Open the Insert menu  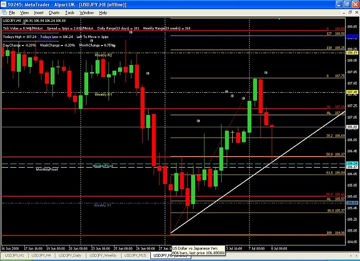39,13
